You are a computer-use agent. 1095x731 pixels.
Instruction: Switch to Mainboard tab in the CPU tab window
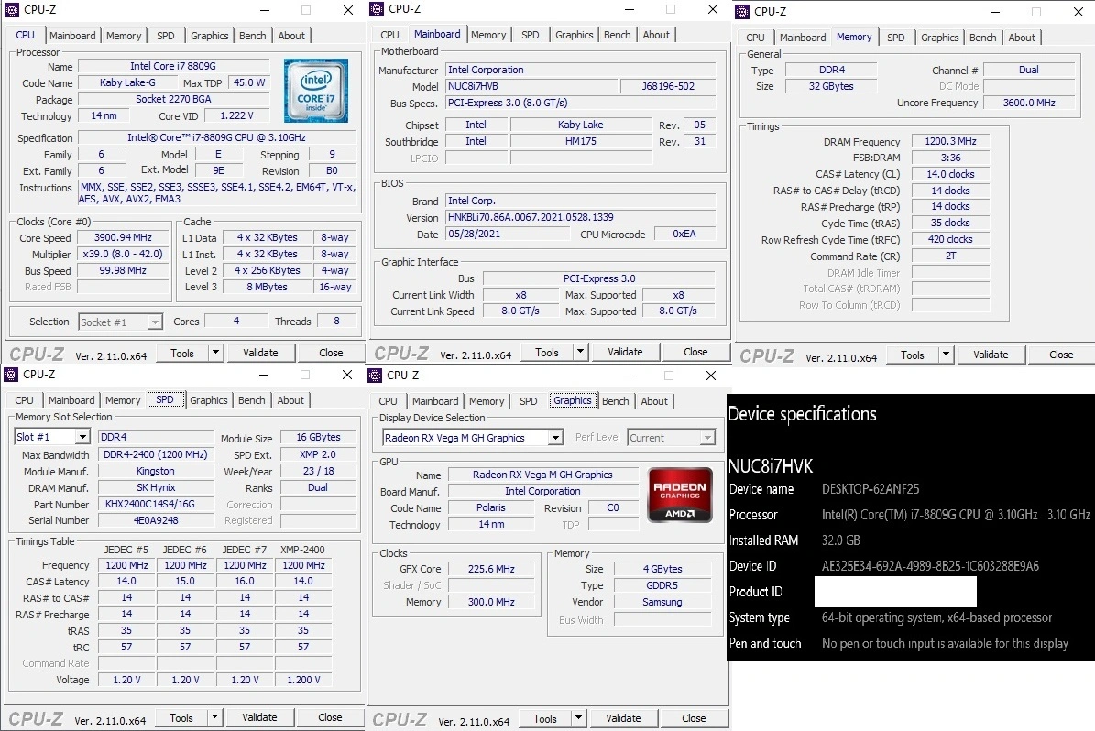click(72, 36)
